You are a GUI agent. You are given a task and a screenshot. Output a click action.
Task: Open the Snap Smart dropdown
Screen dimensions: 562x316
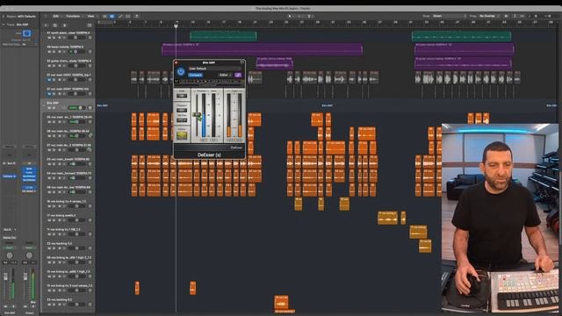click(450, 16)
